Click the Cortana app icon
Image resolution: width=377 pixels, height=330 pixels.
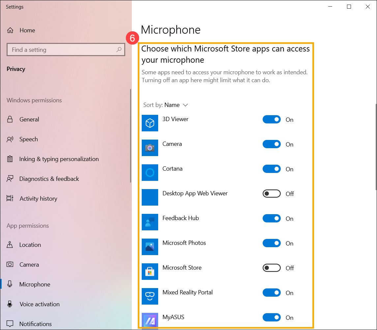tap(150, 173)
